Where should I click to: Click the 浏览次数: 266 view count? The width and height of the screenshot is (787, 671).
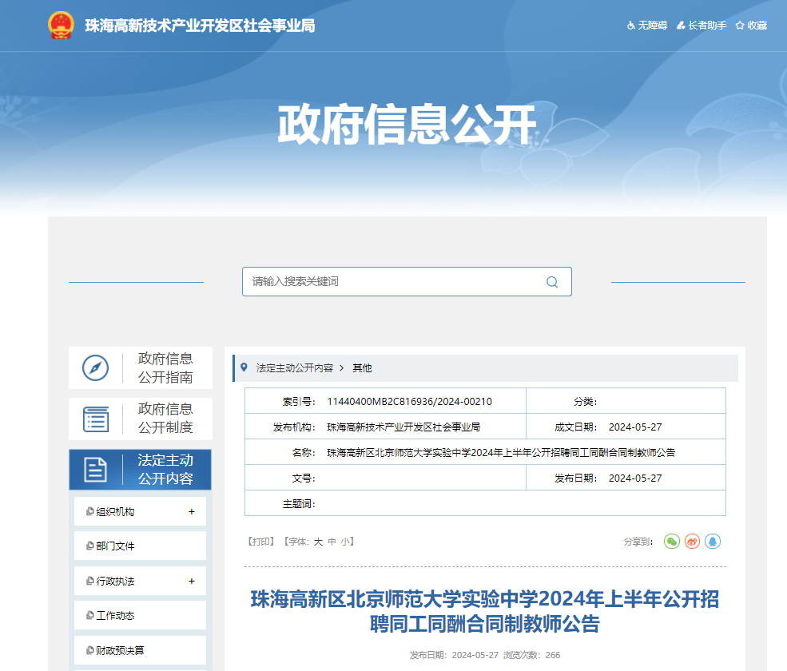point(531,655)
